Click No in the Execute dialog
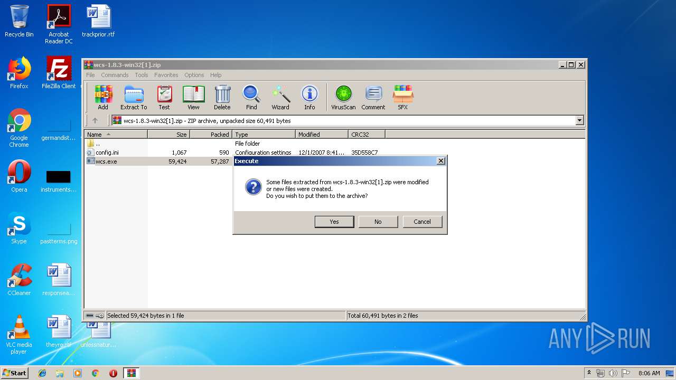Viewport: 676px width, 380px height. (378, 222)
